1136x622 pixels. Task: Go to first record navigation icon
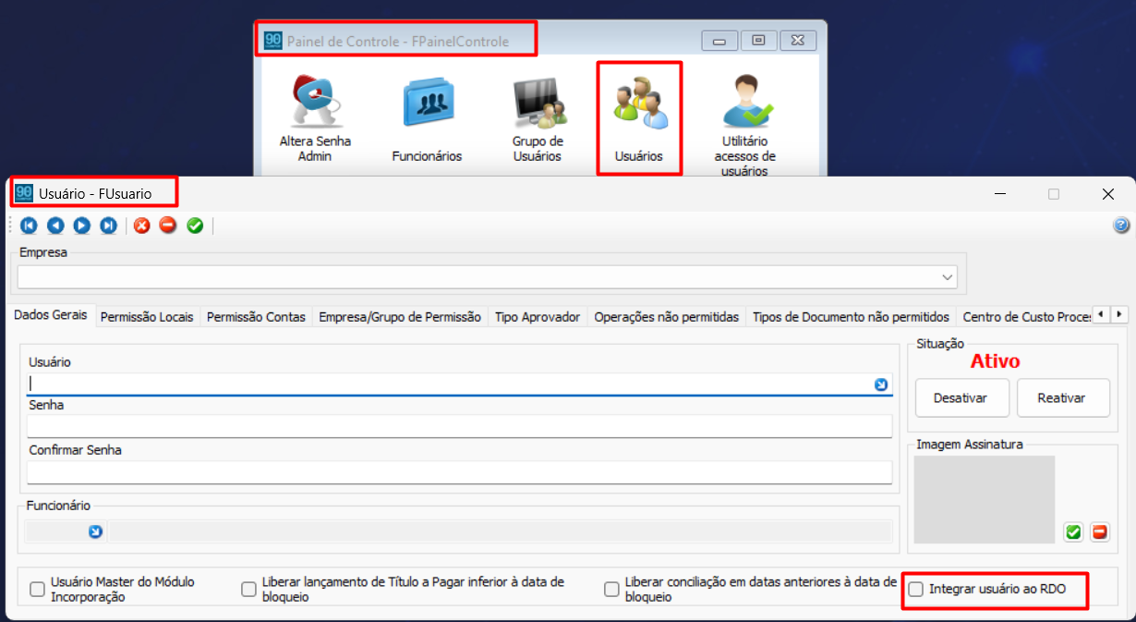click(30, 226)
